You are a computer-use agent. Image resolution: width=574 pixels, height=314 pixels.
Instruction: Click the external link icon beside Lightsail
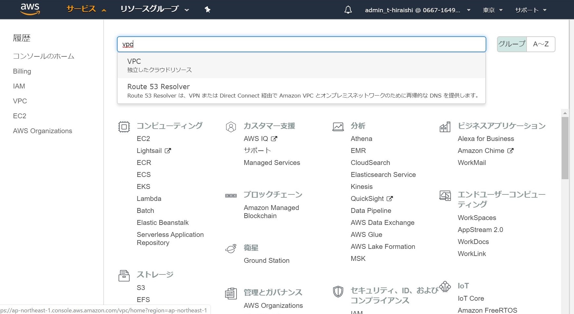point(168,151)
